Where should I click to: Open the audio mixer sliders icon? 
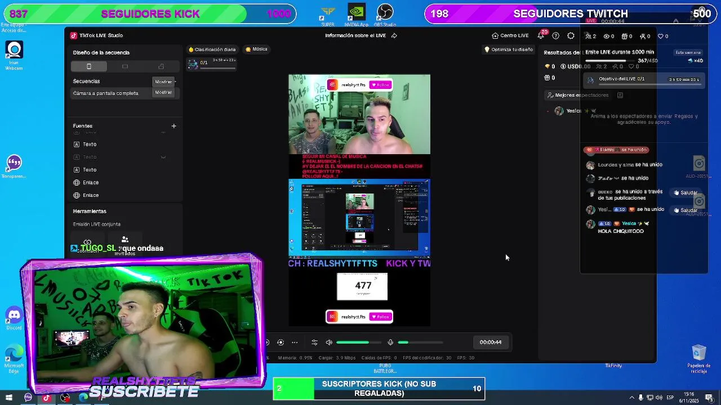(x=315, y=342)
